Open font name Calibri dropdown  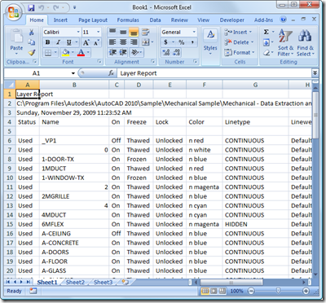click(78, 32)
